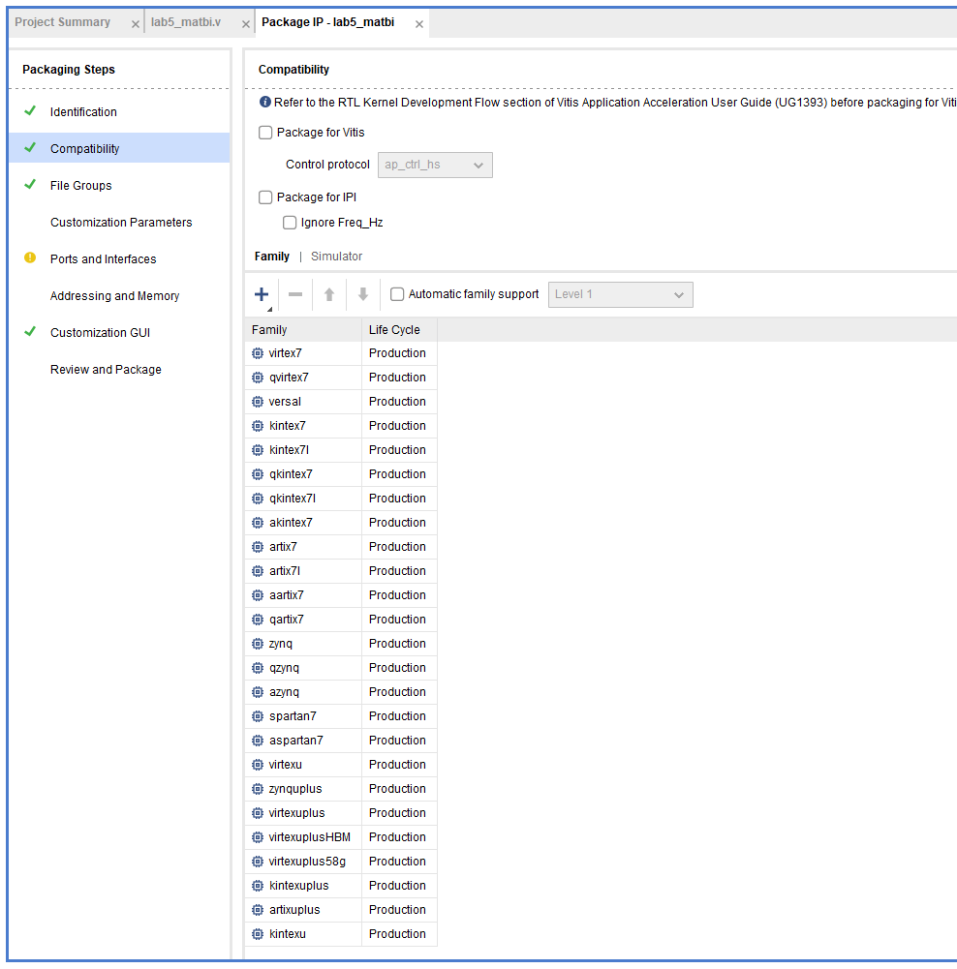The height and width of the screenshot is (969, 957).
Task: Click Production life cycle for kintexu
Action: click(397, 934)
